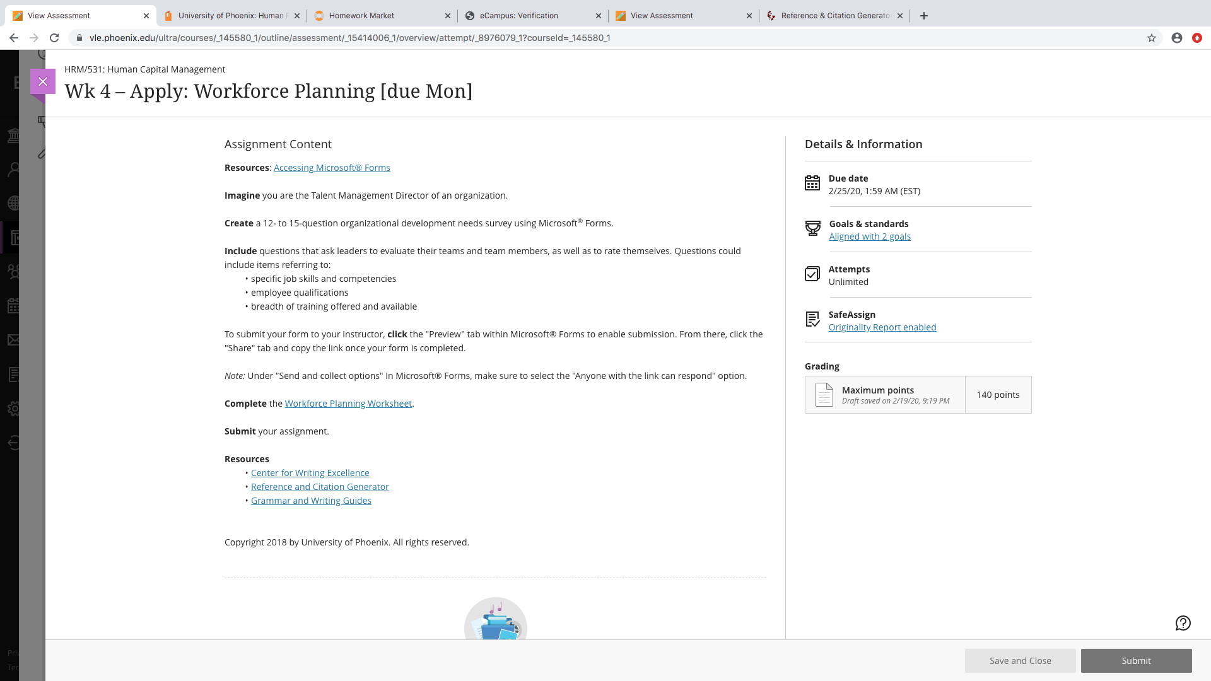
Task: Go back to the previous page
Action: click(x=14, y=38)
